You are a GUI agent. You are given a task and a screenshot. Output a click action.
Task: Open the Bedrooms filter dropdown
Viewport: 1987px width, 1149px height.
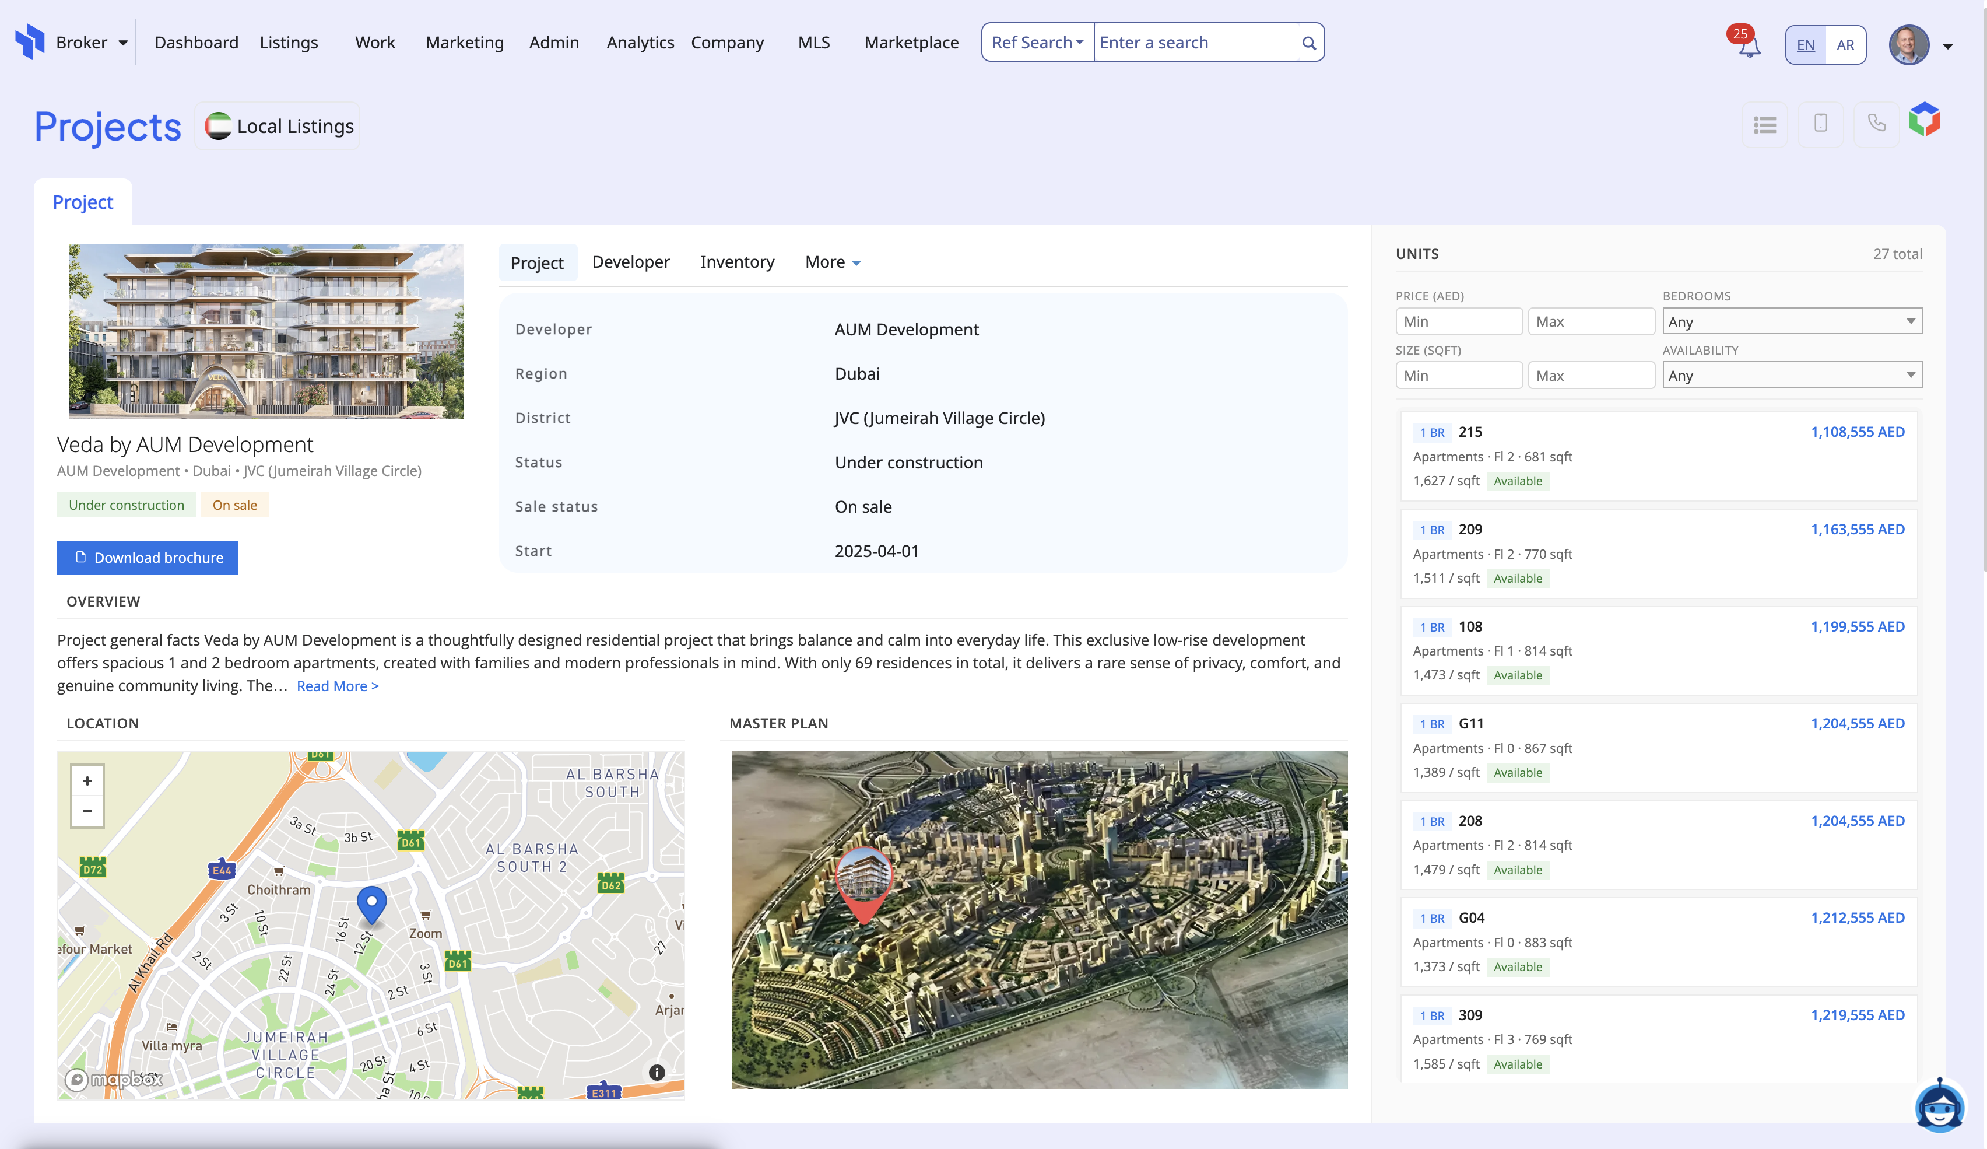1792,321
